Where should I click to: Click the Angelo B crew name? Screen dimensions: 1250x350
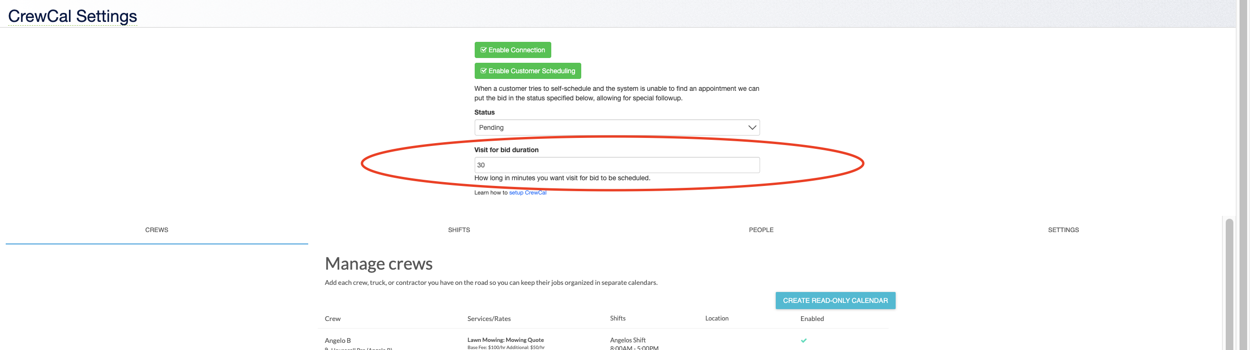coord(338,341)
